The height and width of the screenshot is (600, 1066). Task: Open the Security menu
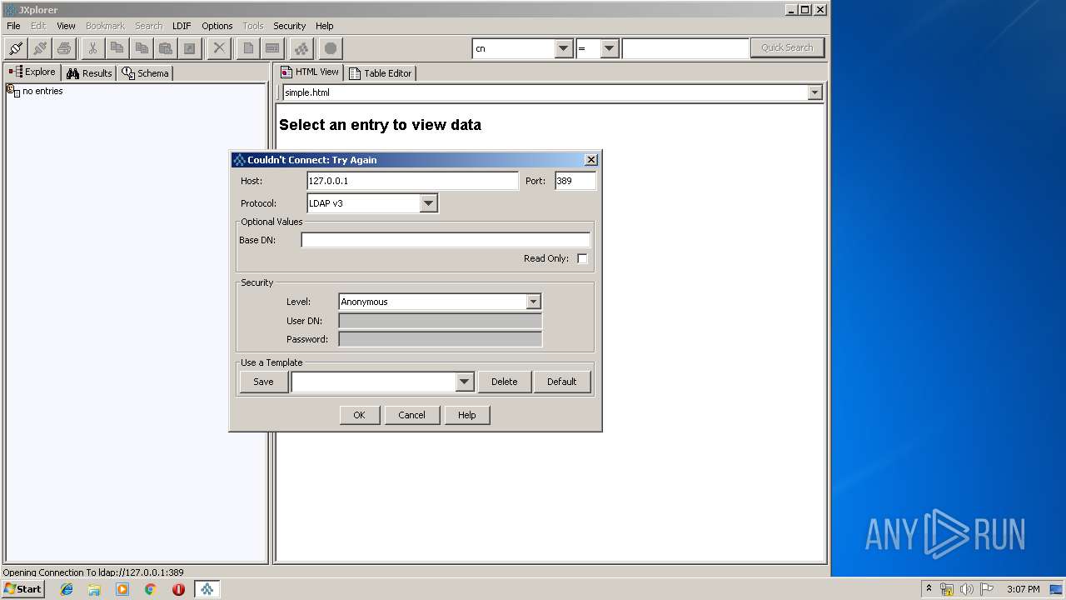(290, 26)
